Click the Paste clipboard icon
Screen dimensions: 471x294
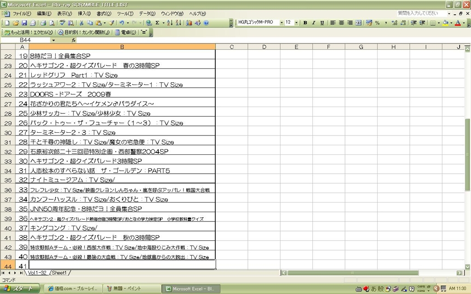coord(98,23)
